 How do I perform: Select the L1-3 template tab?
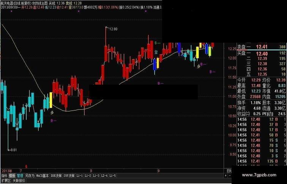click(96, 176)
